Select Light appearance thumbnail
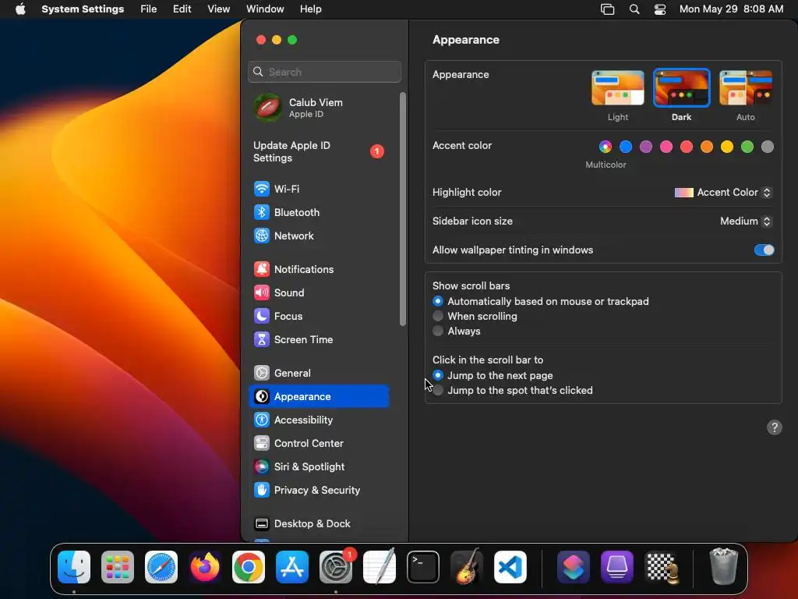798x599 pixels. coord(618,87)
